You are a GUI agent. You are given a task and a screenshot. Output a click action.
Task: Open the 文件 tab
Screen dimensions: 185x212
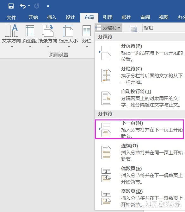tap(11, 17)
